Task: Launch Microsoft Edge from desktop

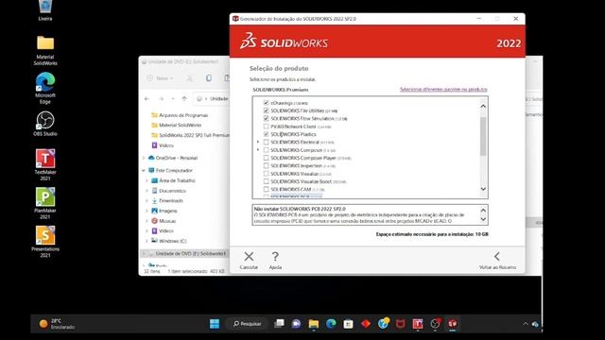Action: [45, 88]
